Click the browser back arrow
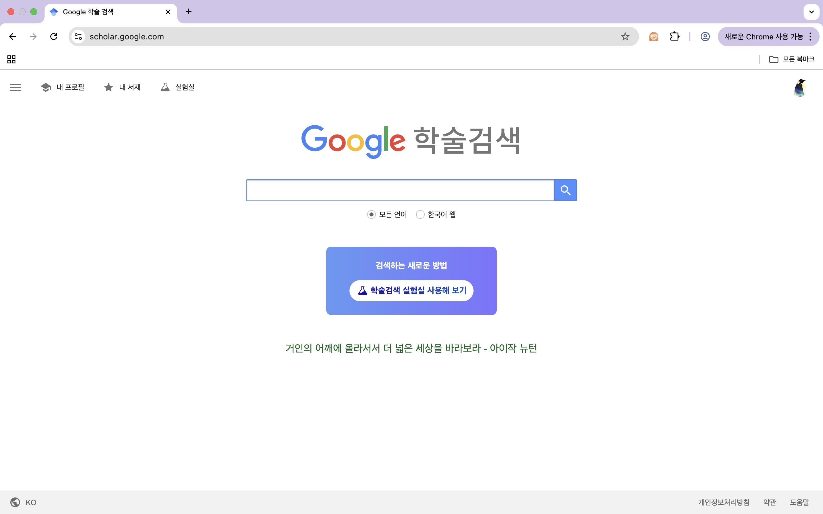Screen dimensions: 823x514 [x=12, y=36]
